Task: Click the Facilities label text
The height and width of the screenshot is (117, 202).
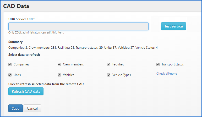Action: click(x=118, y=64)
